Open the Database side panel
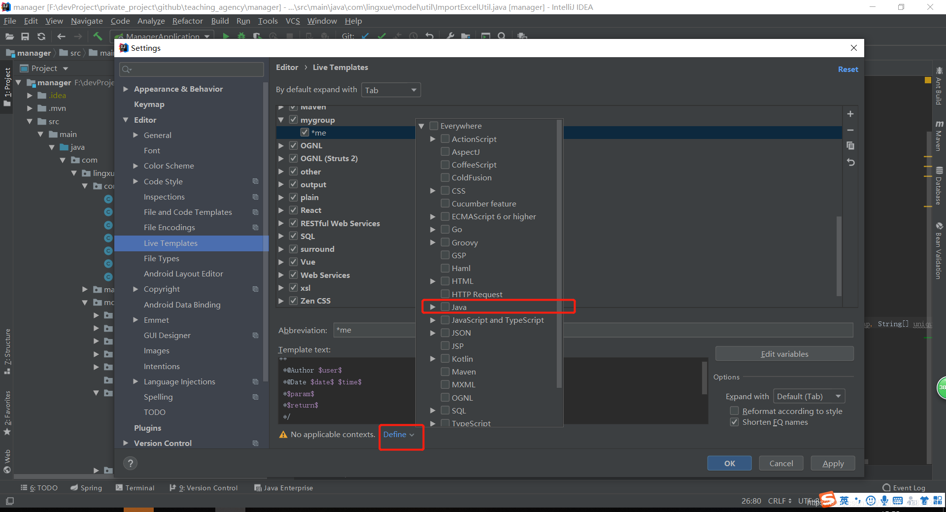This screenshot has width=946, height=512. point(939,186)
